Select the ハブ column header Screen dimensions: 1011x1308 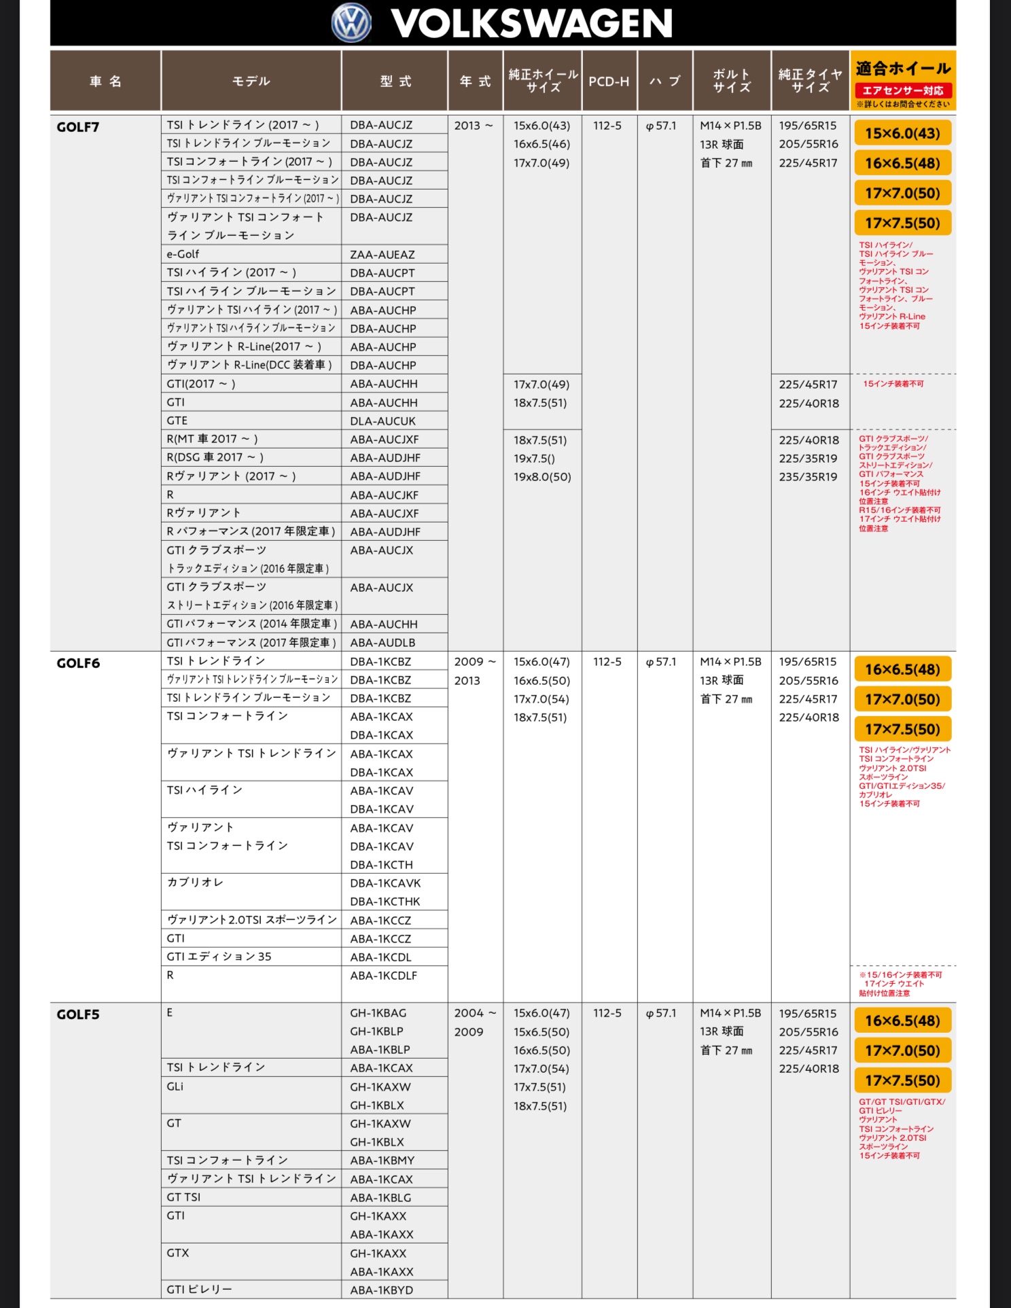coord(665,81)
